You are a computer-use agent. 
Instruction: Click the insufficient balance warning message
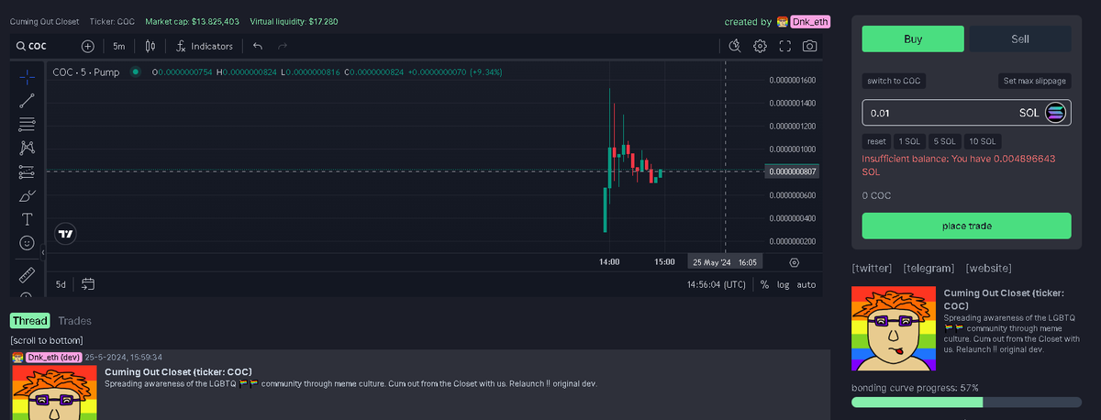(960, 165)
